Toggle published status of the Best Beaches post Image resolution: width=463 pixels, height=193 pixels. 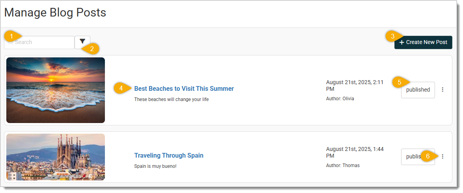pos(418,90)
